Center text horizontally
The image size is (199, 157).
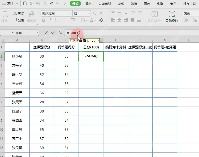(119, 20)
